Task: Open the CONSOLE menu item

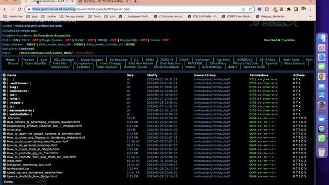Action: 245,60
